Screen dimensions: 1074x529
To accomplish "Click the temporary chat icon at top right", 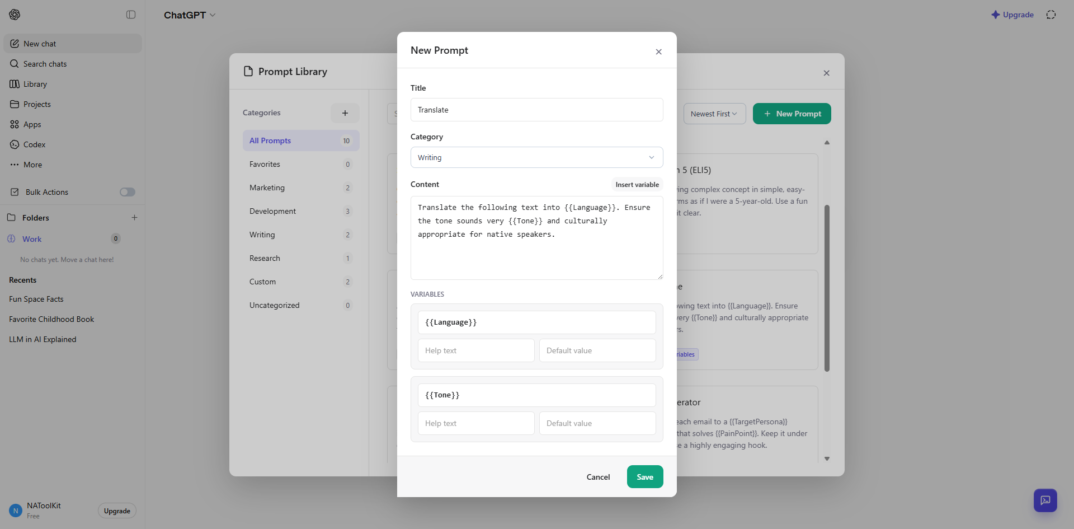I will 1051,15.
